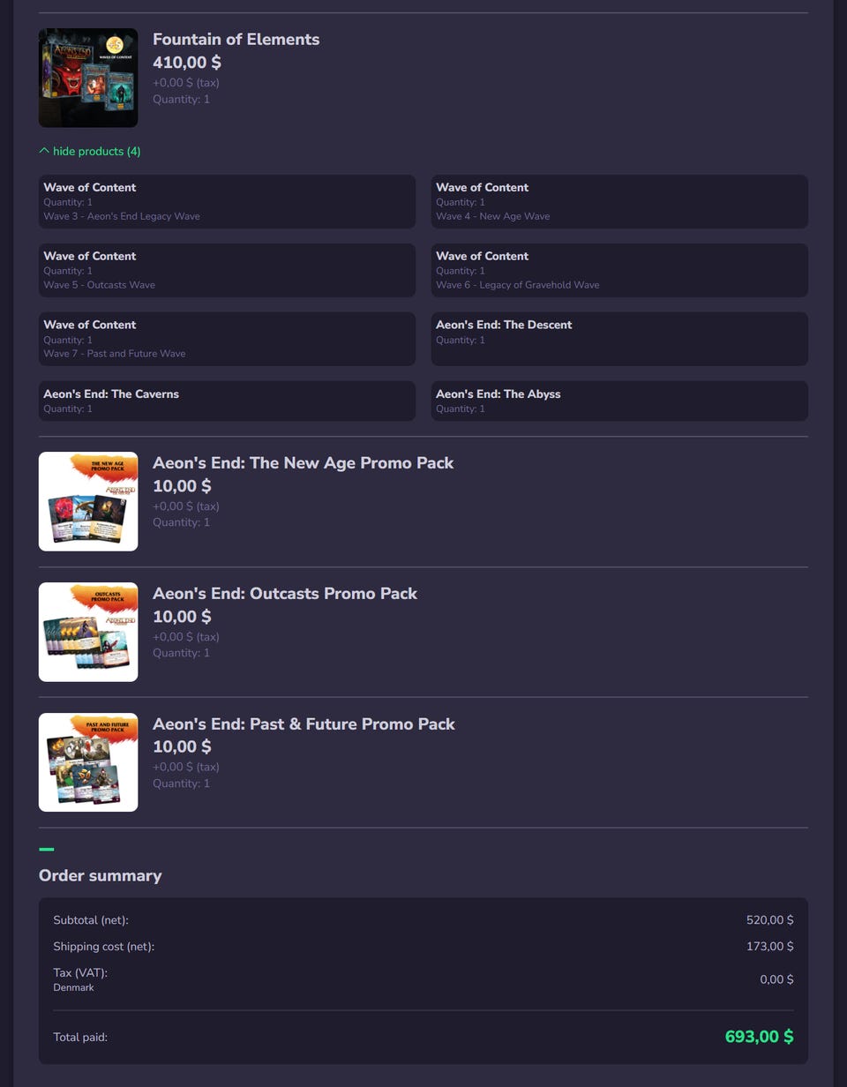847x1087 pixels.
Task: Click Aeon's End: Past & Future Promo Pack title
Action: pos(304,724)
